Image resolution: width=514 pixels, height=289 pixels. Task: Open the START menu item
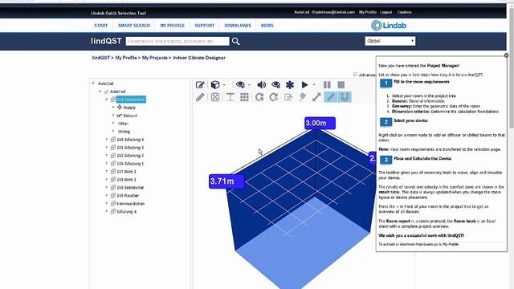pos(100,26)
